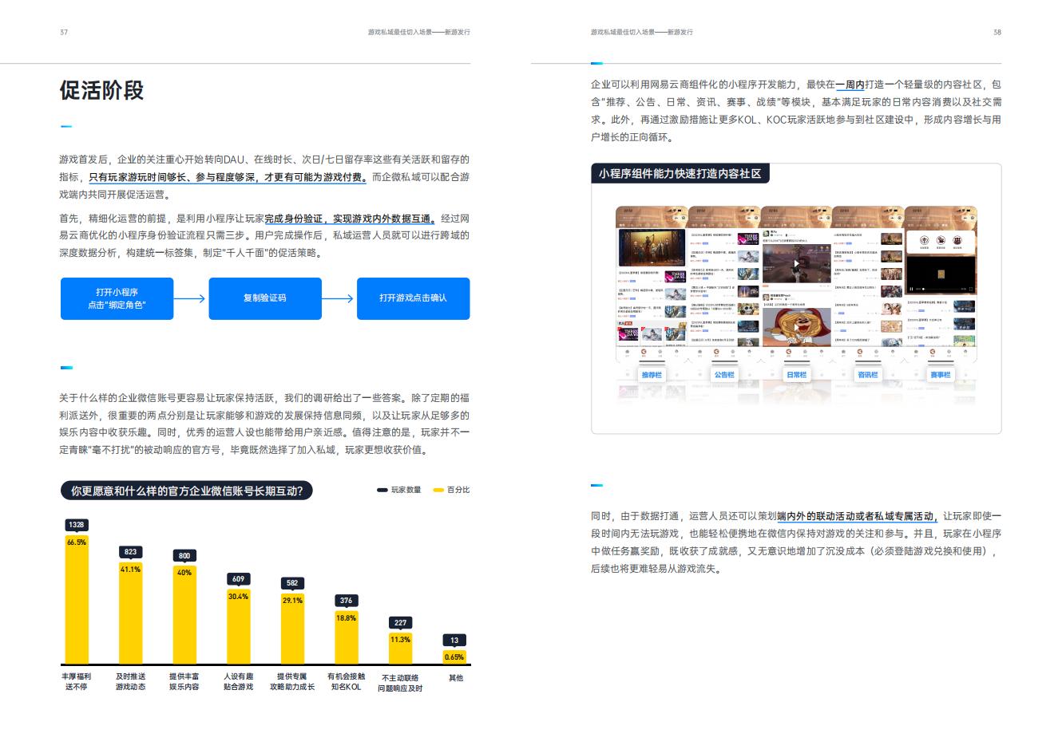Screen dimensions: 1062x753
Task: Click the yellow bar for 及时推送游戏动态
Action: point(130,613)
